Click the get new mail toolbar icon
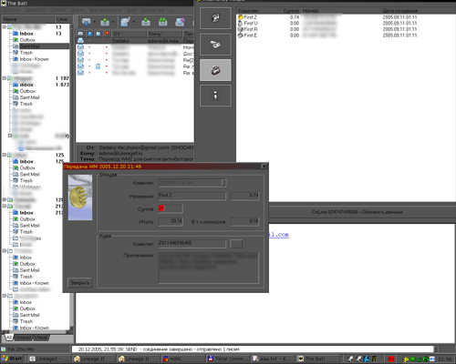This screenshot has height=364, width=456. [x=87, y=22]
